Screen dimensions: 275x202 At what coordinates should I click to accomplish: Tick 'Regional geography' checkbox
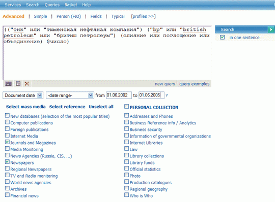(x=126, y=188)
